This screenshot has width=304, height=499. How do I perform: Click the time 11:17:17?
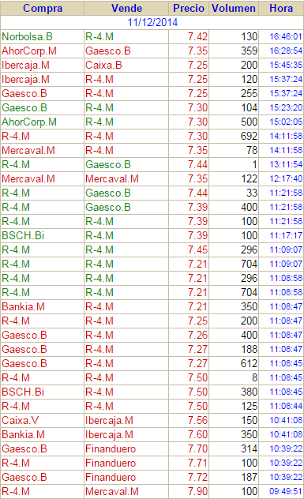(x=286, y=235)
